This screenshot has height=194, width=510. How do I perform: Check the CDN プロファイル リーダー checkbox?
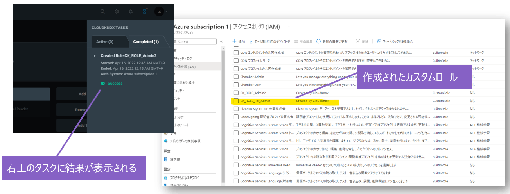[x=236, y=61]
